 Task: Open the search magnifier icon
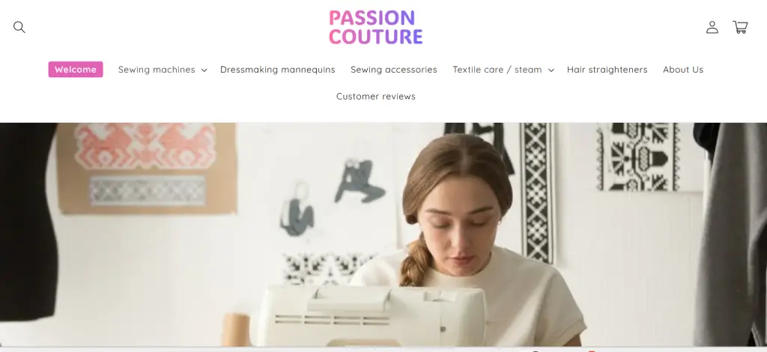pos(19,27)
